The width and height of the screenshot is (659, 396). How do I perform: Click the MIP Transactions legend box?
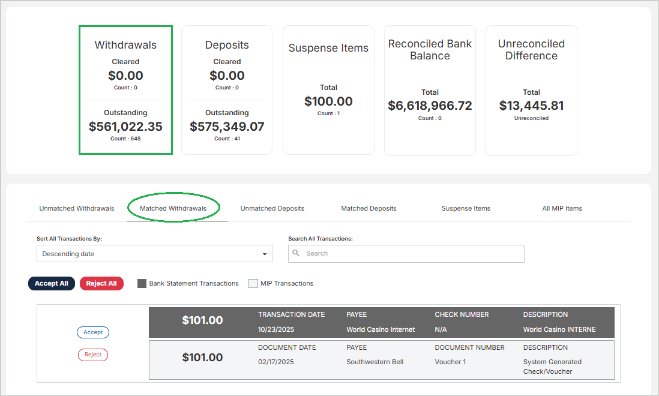[253, 284]
